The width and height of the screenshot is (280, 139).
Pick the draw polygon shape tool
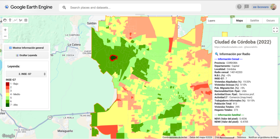[21, 20]
